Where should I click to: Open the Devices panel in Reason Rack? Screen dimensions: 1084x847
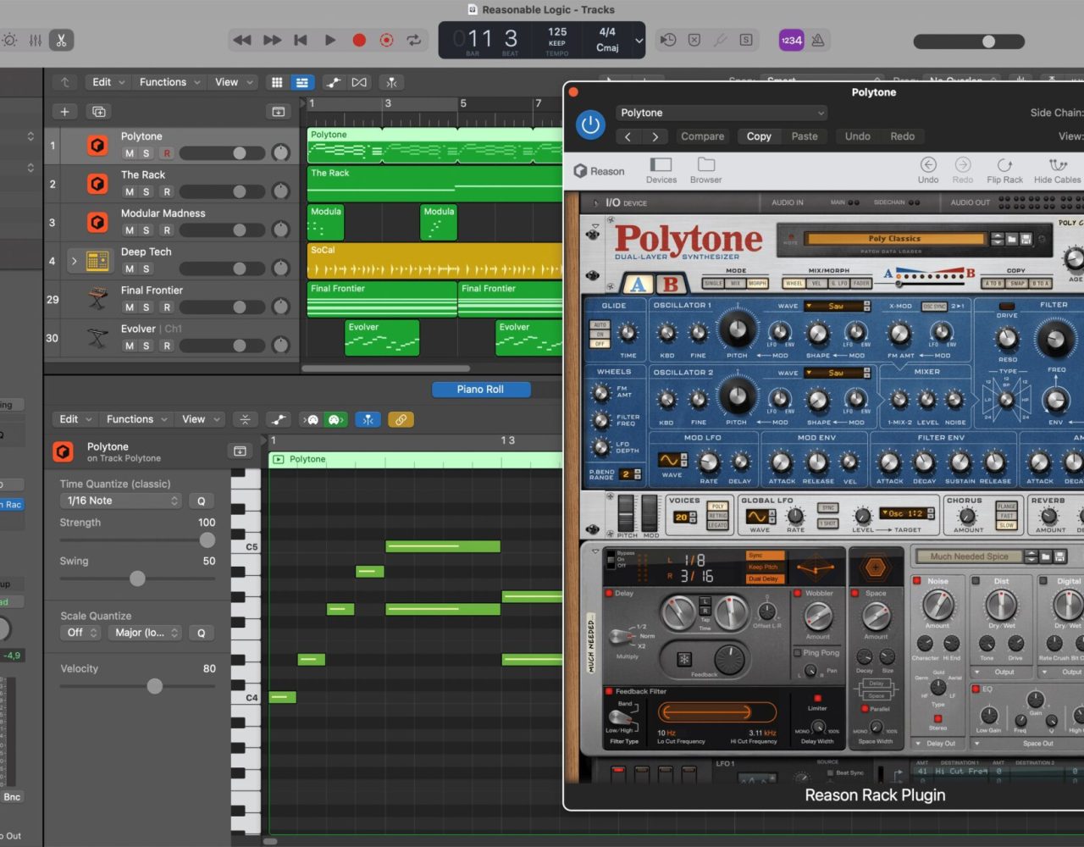pos(661,170)
